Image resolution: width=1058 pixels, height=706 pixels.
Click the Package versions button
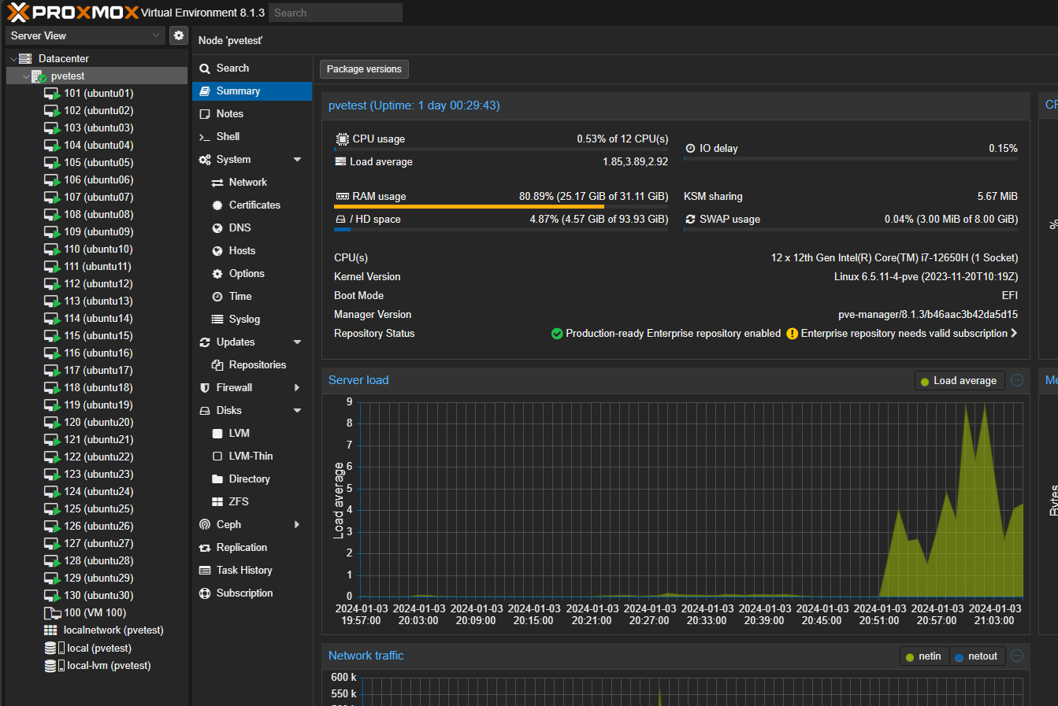pyautogui.click(x=364, y=69)
